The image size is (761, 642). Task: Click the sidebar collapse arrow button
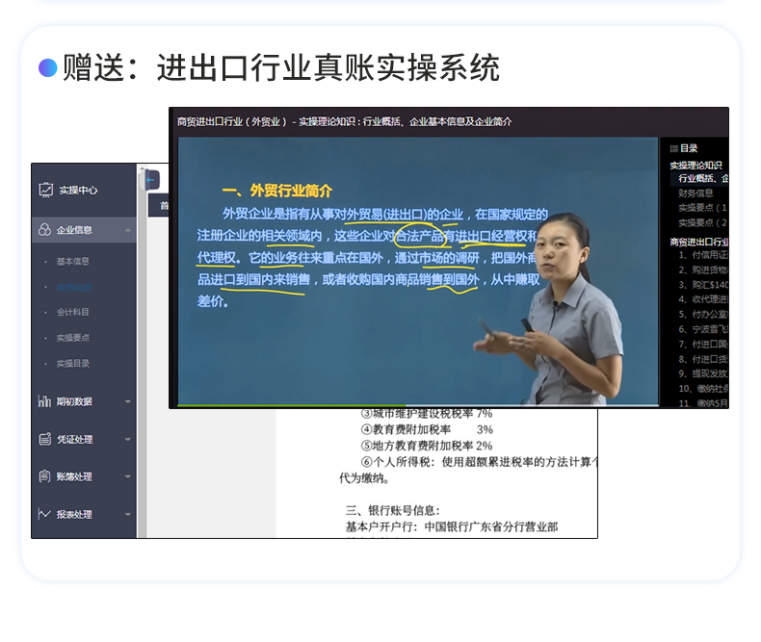pyautogui.click(x=151, y=179)
